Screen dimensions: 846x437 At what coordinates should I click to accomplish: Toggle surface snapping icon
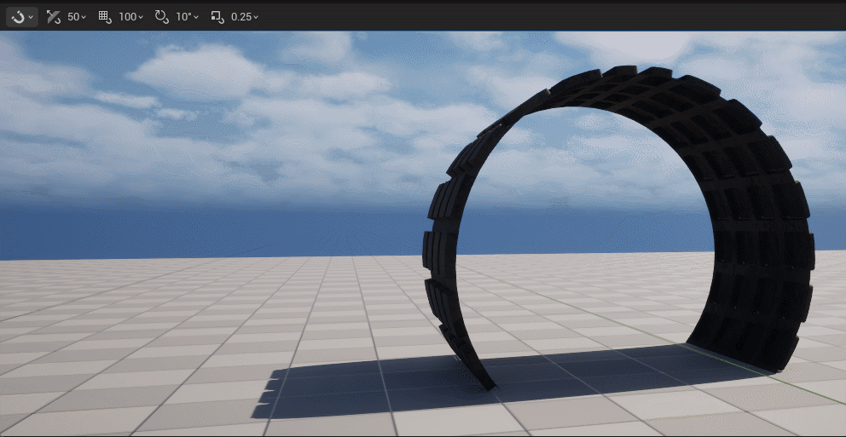53,17
